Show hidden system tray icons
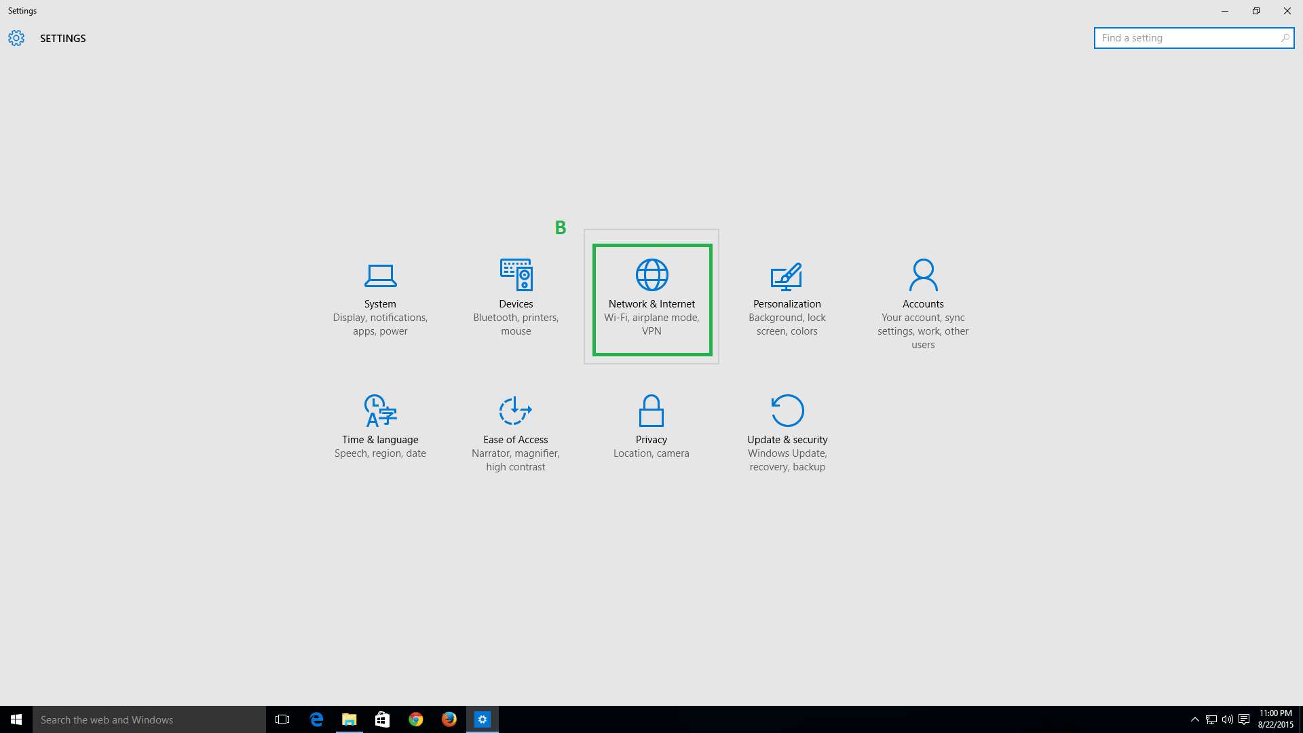This screenshot has width=1303, height=733. 1195,719
